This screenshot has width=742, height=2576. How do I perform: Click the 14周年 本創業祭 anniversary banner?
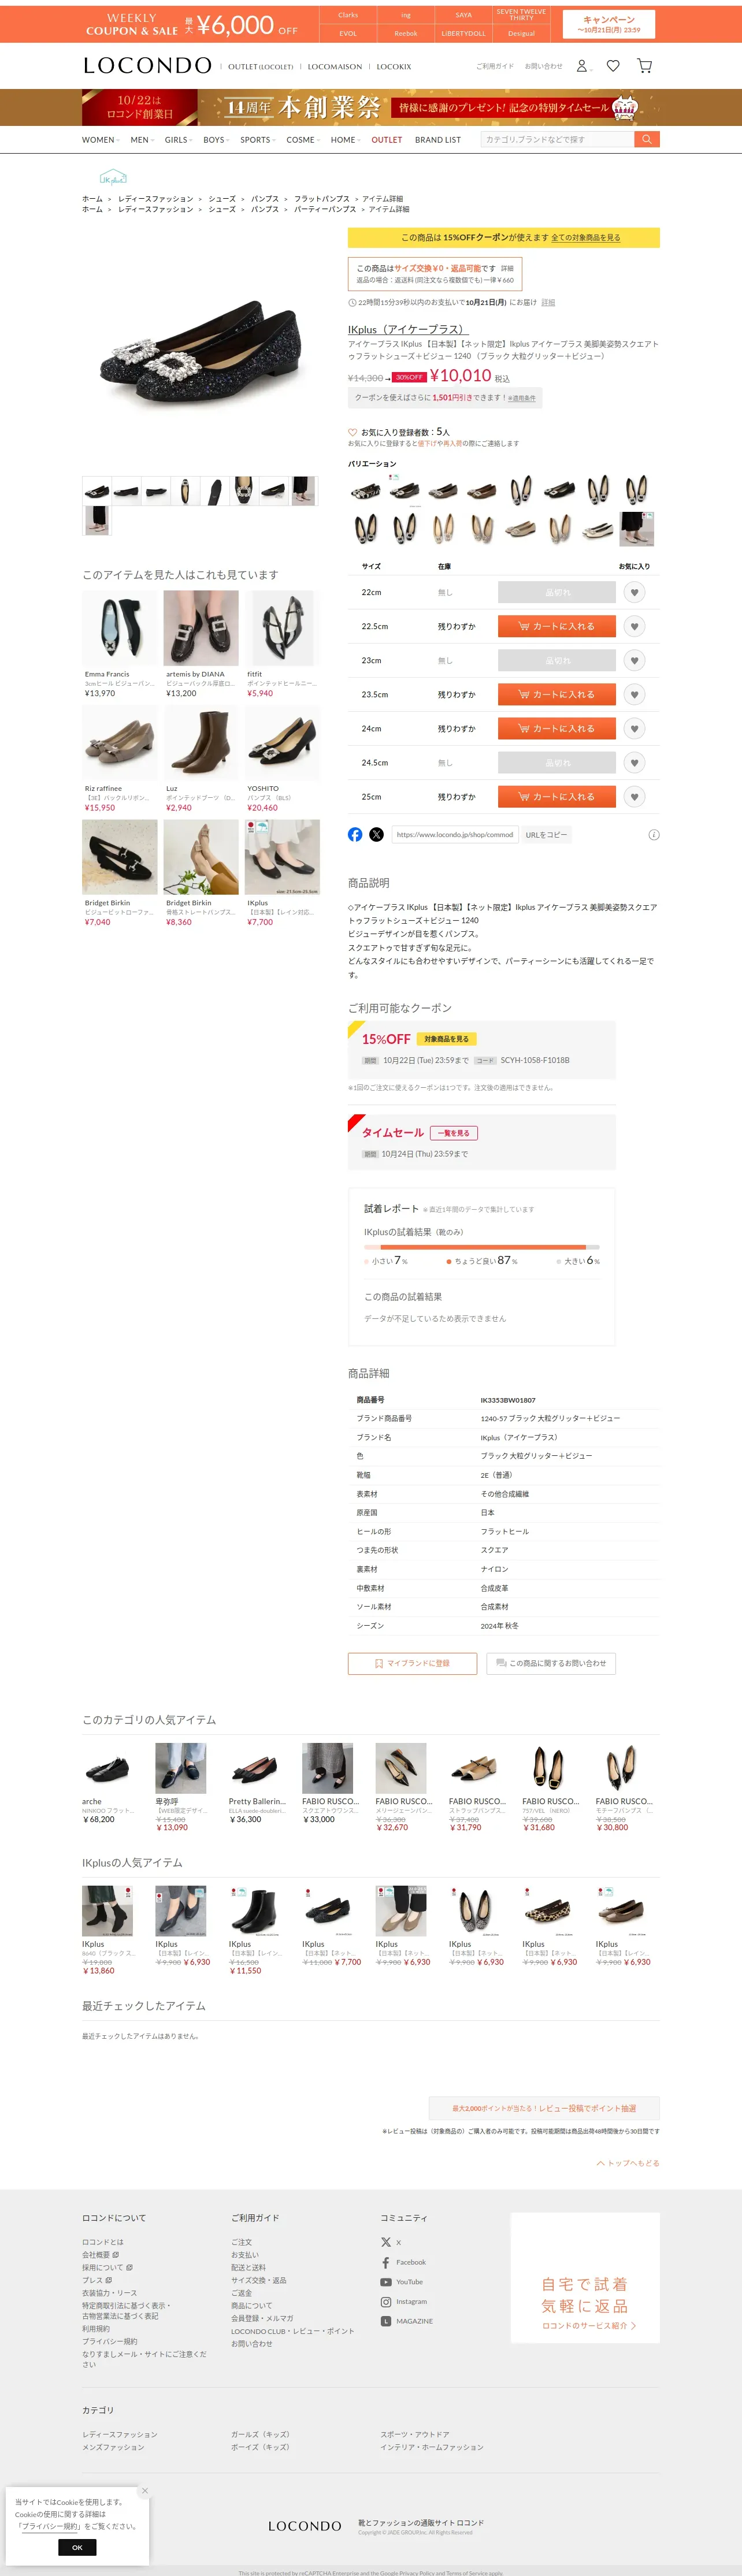(x=371, y=107)
